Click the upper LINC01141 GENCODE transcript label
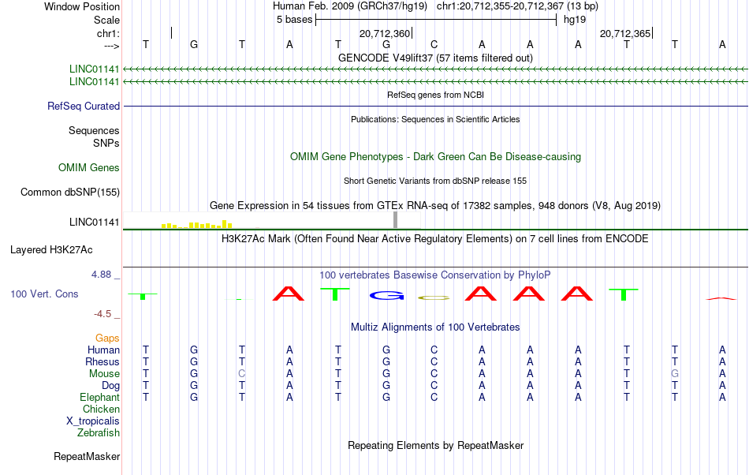Screen dimensions: 749x475 (x=94, y=69)
